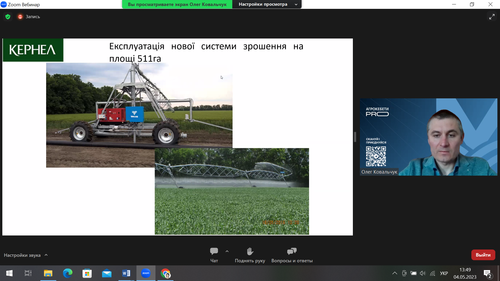The height and width of the screenshot is (281, 500).
Task: Open Google Chrome from taskbar
Action: [x=165, y=273]
